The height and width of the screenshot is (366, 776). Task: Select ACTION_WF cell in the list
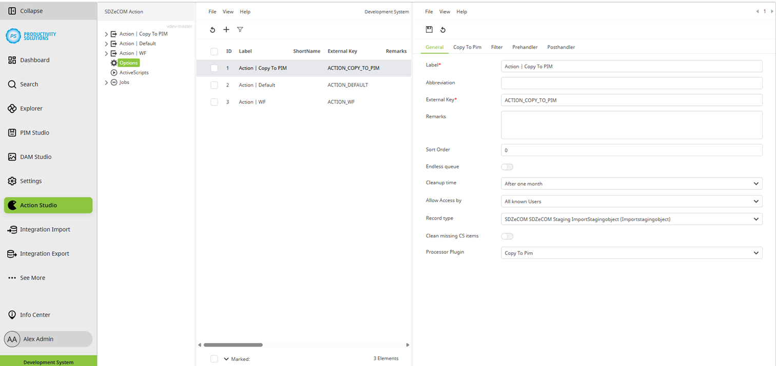point(341,102)
